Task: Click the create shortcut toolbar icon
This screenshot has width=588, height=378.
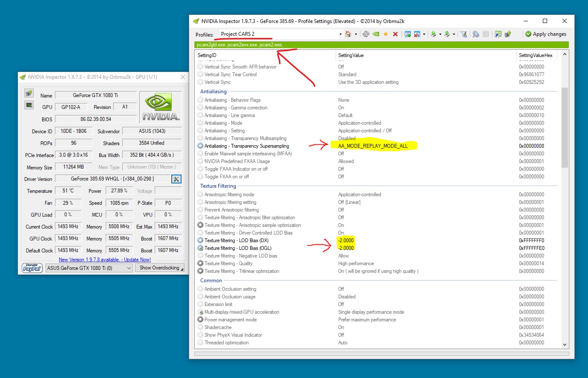Action: coord(498,34)
